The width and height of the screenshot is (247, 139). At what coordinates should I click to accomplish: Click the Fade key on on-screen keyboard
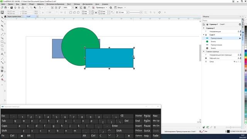point(156,136)
